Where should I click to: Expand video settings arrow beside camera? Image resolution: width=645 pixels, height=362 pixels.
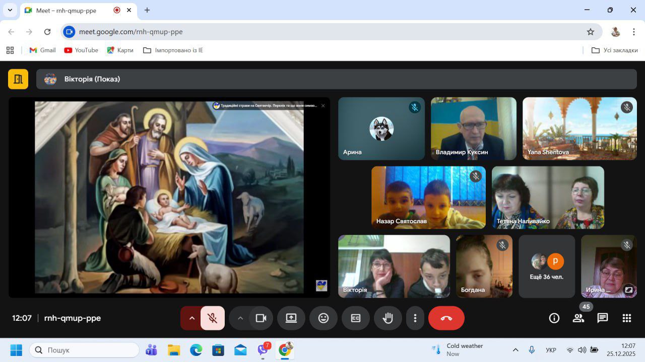click(x=240, y=318)
